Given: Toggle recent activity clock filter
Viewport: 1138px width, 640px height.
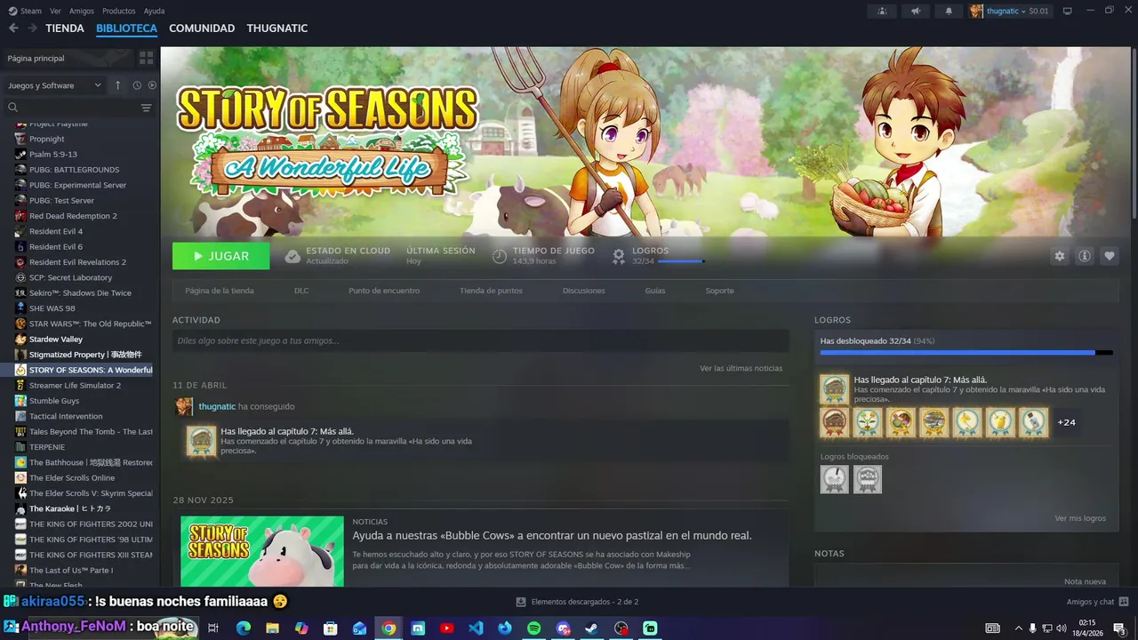Looking at the screenshot, I should coord(137,85).
